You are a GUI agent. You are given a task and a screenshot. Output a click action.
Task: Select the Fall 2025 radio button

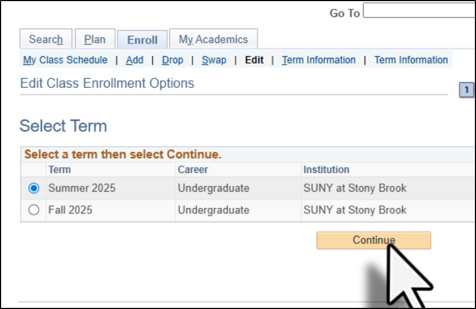click(34, 210)
